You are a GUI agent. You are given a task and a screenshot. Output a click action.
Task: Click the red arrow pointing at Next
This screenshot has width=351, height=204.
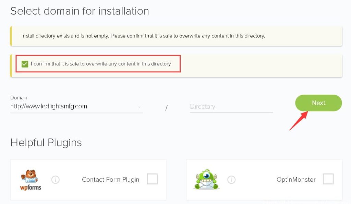(x=298, y=121)
